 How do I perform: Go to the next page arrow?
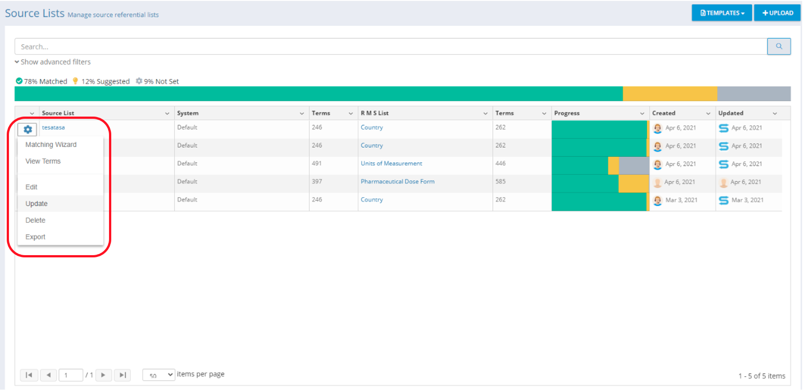click(x=103, y=375)
